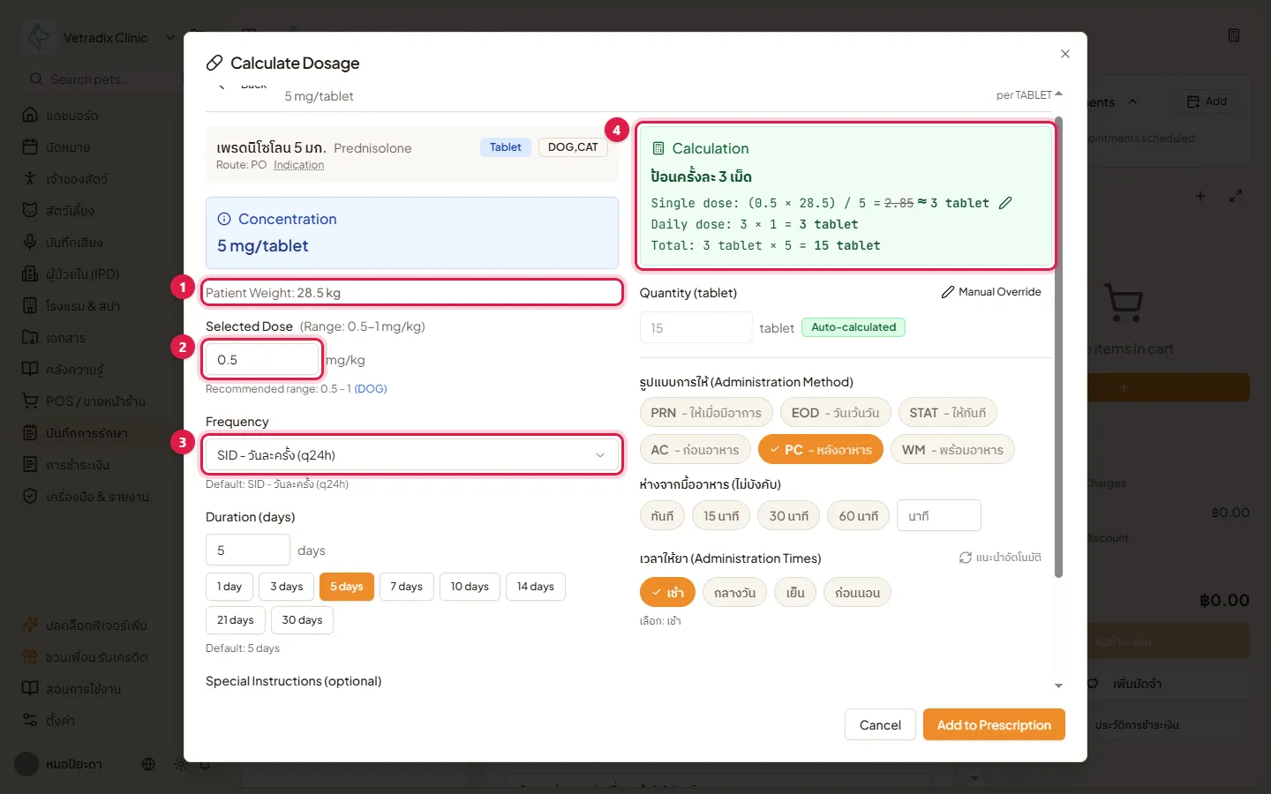This screenshot has height=794, width=1271.
Task: Open ตั้งค่า settings in the background sidebar
Action: [x=60, y=721]
